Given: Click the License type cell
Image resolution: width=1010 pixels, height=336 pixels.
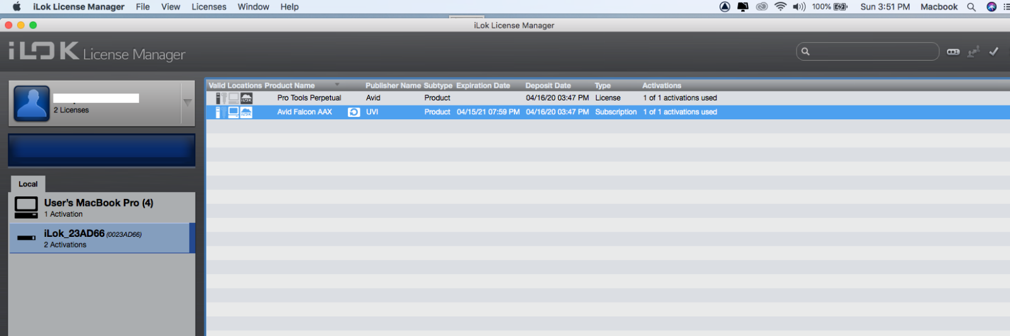Looking at the screenshot, I should coord(608,98).
